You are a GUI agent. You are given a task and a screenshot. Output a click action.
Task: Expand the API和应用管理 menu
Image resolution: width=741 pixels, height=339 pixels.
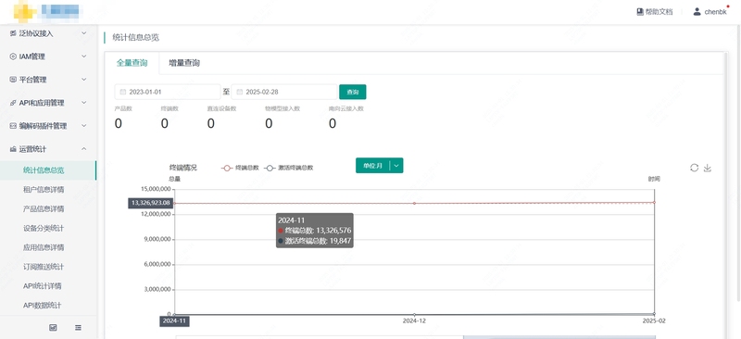[x=49, y=103]
